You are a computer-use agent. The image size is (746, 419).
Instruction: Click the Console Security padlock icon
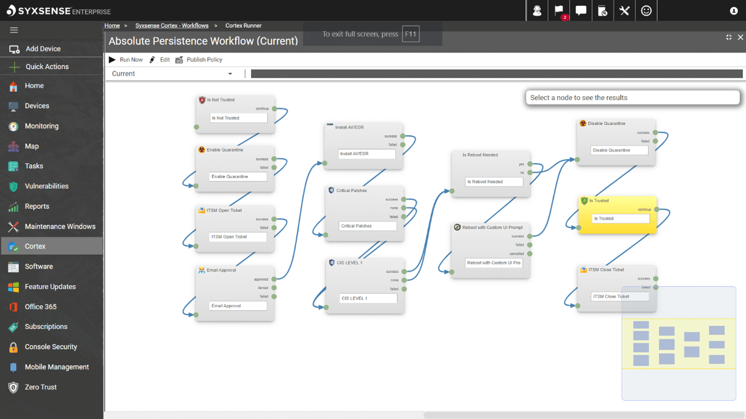click(x=14, y=347)
